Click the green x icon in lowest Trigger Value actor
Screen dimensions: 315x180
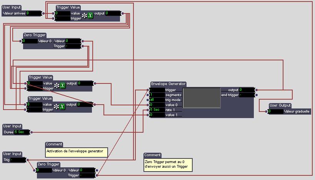tap(62, 107)
